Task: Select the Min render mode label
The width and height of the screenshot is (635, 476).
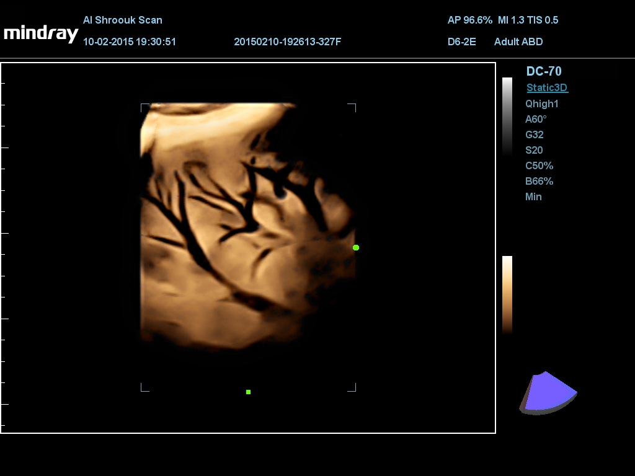Action: click(533, 197)
